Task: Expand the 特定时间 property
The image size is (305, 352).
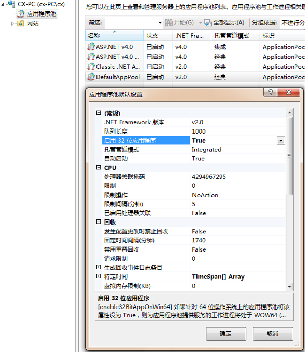Action: (x=99, y=276)
